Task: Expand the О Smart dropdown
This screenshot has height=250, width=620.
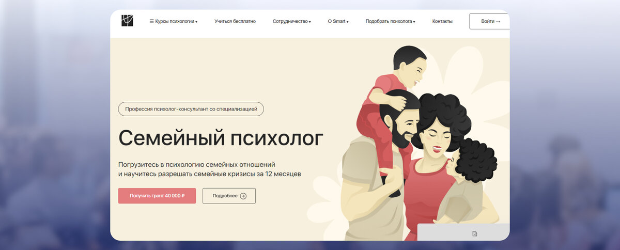Action: [338, 21]
